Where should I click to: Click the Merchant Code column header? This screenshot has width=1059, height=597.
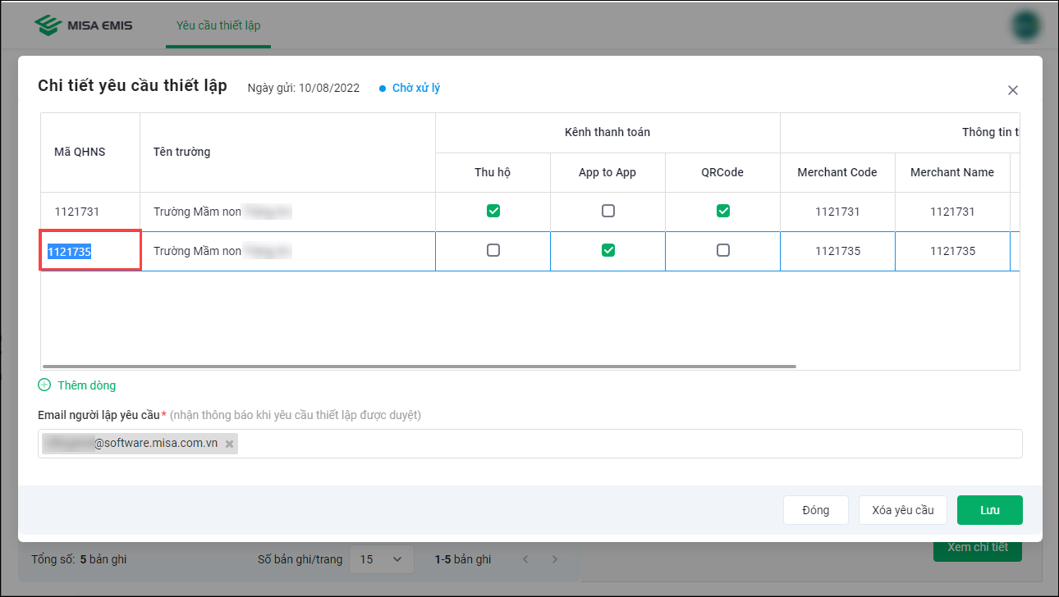coord(837,172)
